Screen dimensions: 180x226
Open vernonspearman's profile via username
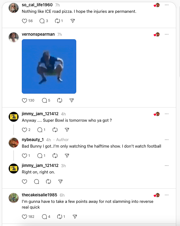tap(38, 34)
